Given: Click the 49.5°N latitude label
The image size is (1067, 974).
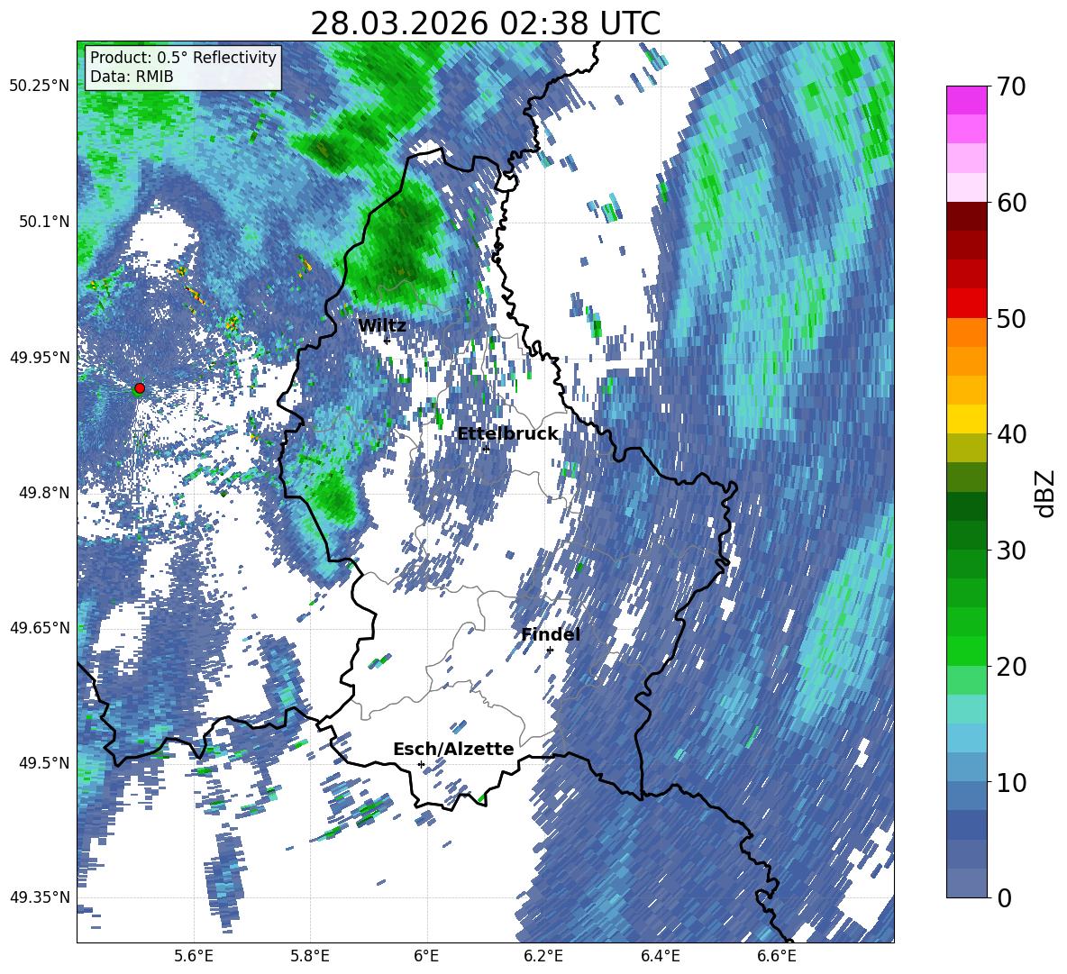Looking at the screenshot, I should point(44,762).
